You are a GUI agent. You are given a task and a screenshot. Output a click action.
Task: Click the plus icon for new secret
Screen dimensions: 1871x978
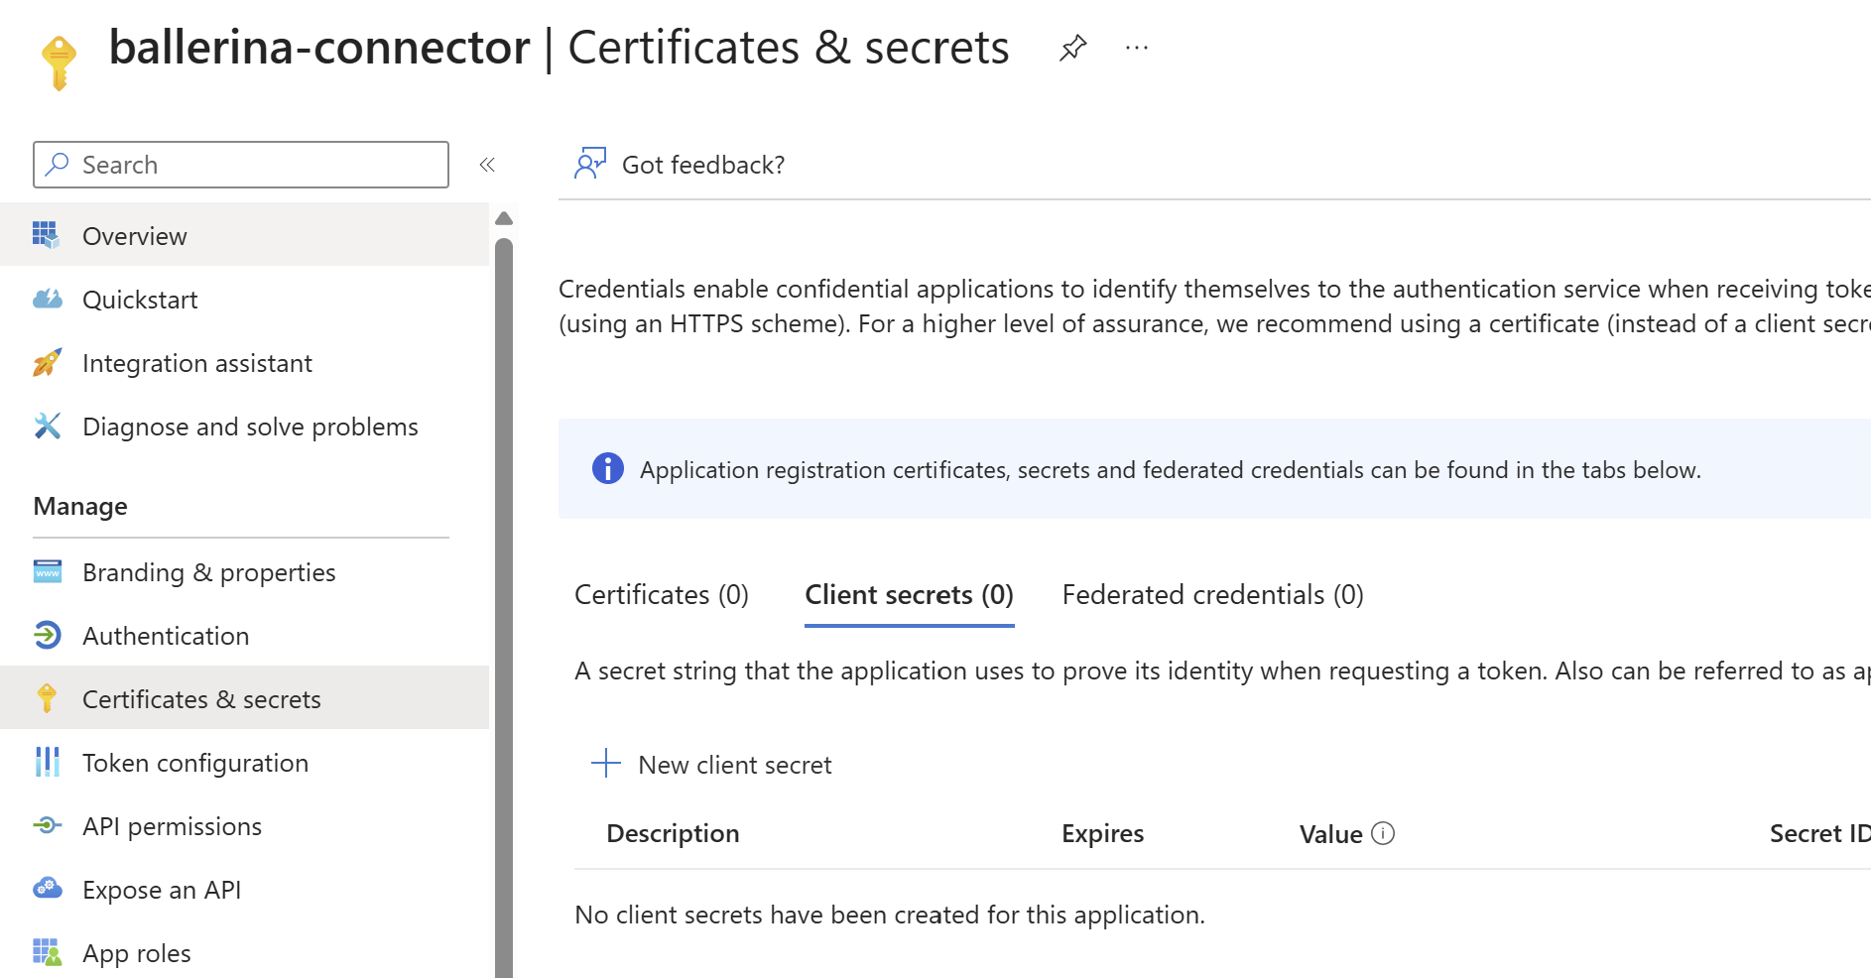click(x=605, y=764)
